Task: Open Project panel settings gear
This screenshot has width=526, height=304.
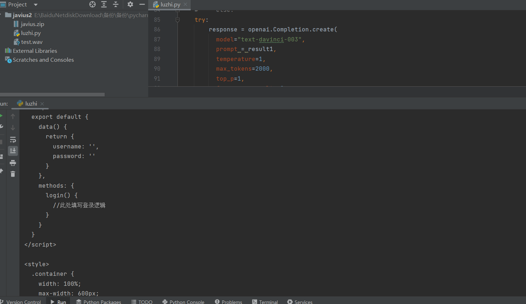Action: pyautogui.click(x=130, y=4)
